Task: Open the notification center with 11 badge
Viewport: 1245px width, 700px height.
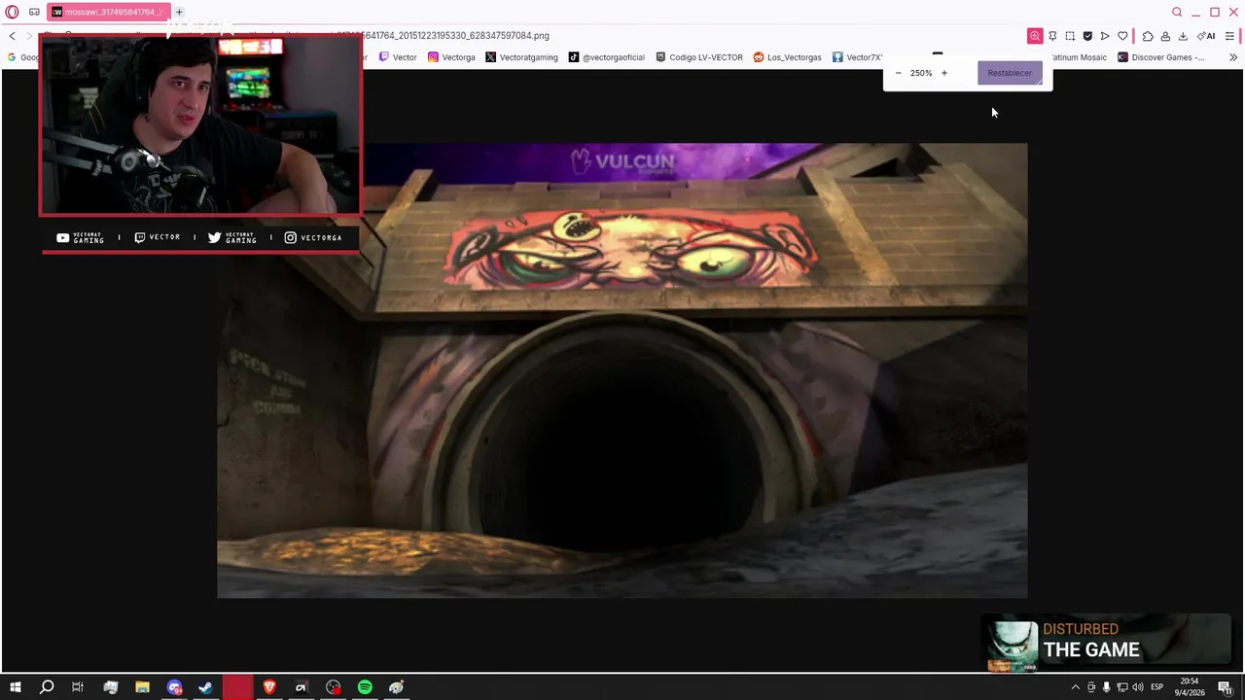Action: pos(1226,687)
